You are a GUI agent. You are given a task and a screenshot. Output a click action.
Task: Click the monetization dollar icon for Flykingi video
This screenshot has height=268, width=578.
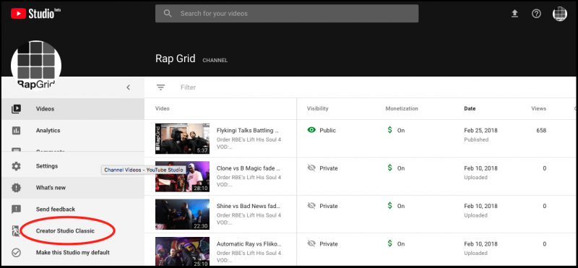coord(389,130)
